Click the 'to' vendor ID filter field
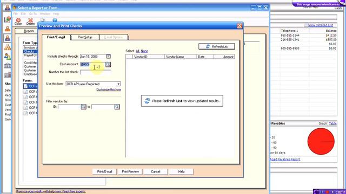 tap(103, 107)
